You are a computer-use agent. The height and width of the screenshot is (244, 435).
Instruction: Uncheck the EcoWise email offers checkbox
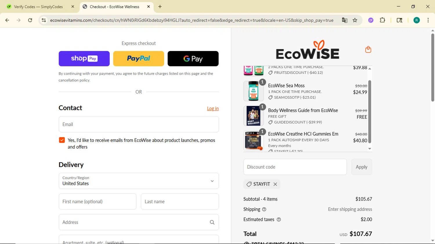pos(62,140)
